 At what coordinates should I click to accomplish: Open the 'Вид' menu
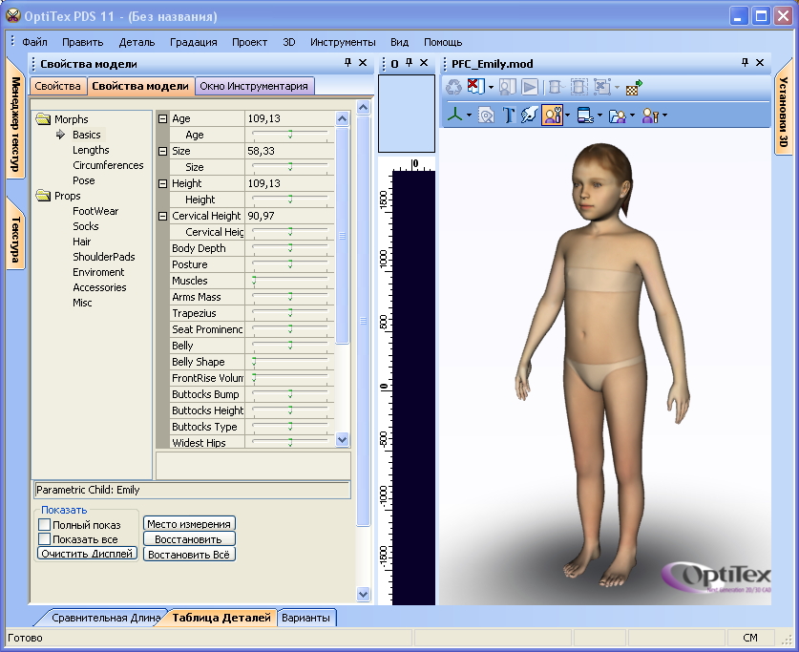point(400,42)
